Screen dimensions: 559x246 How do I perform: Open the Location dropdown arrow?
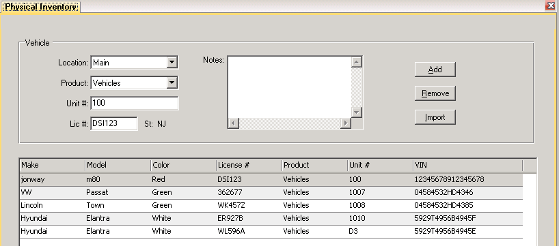click(172, 63)
